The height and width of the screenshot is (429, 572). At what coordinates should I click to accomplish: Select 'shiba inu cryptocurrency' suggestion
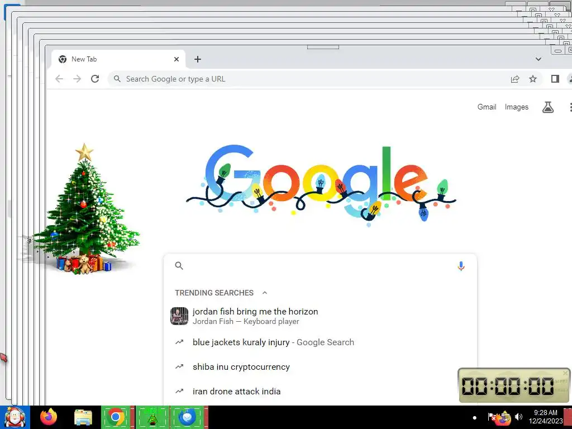pos(320,366)
